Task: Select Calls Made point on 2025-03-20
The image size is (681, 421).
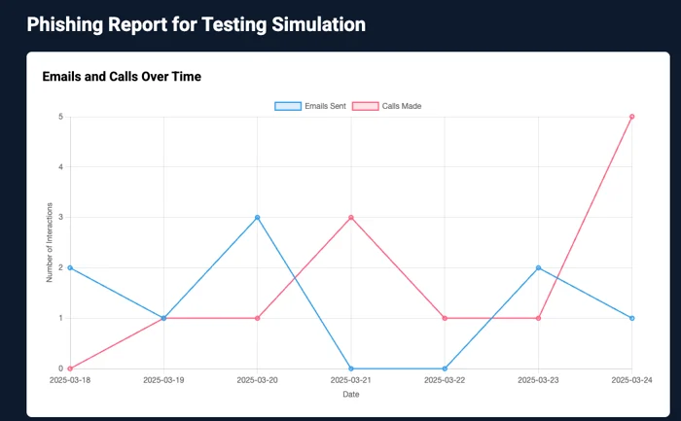Action: click(257, 318)
